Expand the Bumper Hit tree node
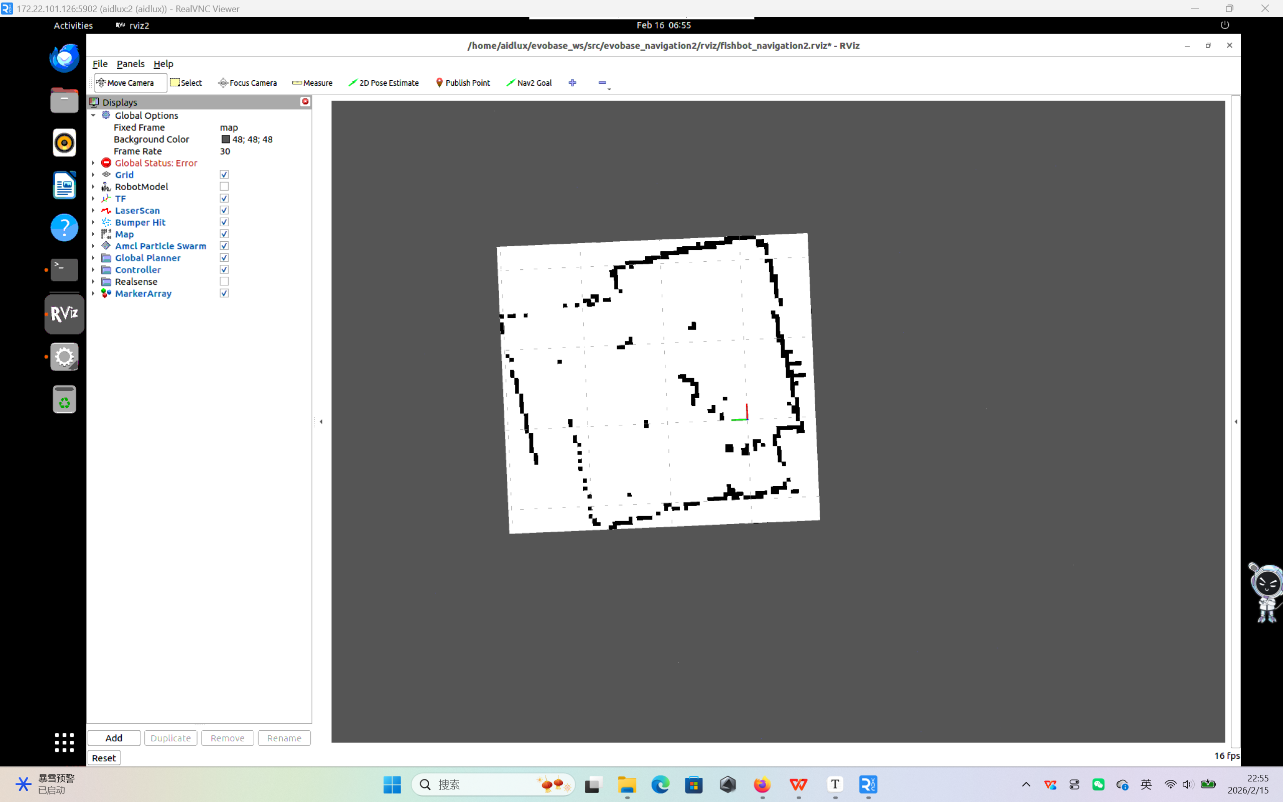This screenshot has width=1283, height=802. pyautogui.click(x=93, y=222)
